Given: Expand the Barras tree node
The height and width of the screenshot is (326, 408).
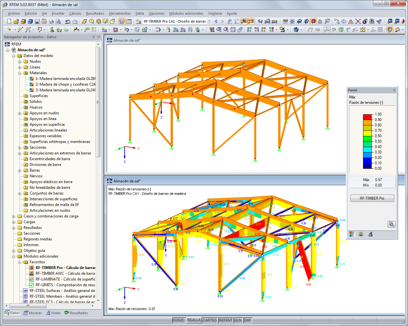Looking at the screenshot, I should (x=20, y=170).
